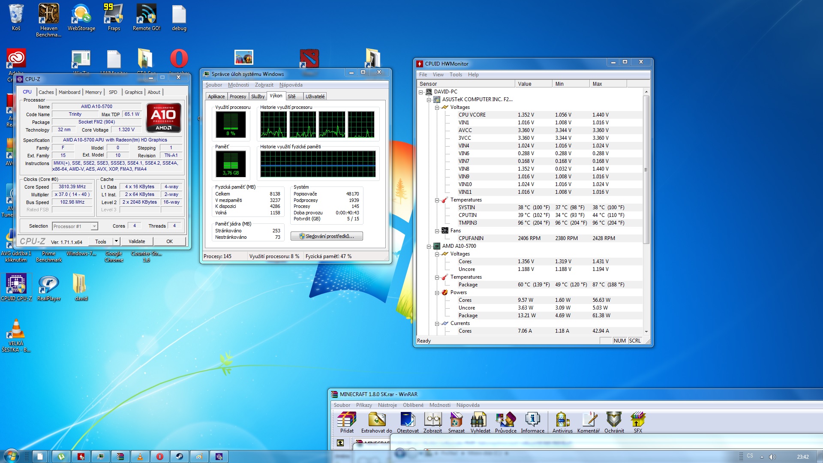Click CPU-Z OK button

tap(169, 241)
